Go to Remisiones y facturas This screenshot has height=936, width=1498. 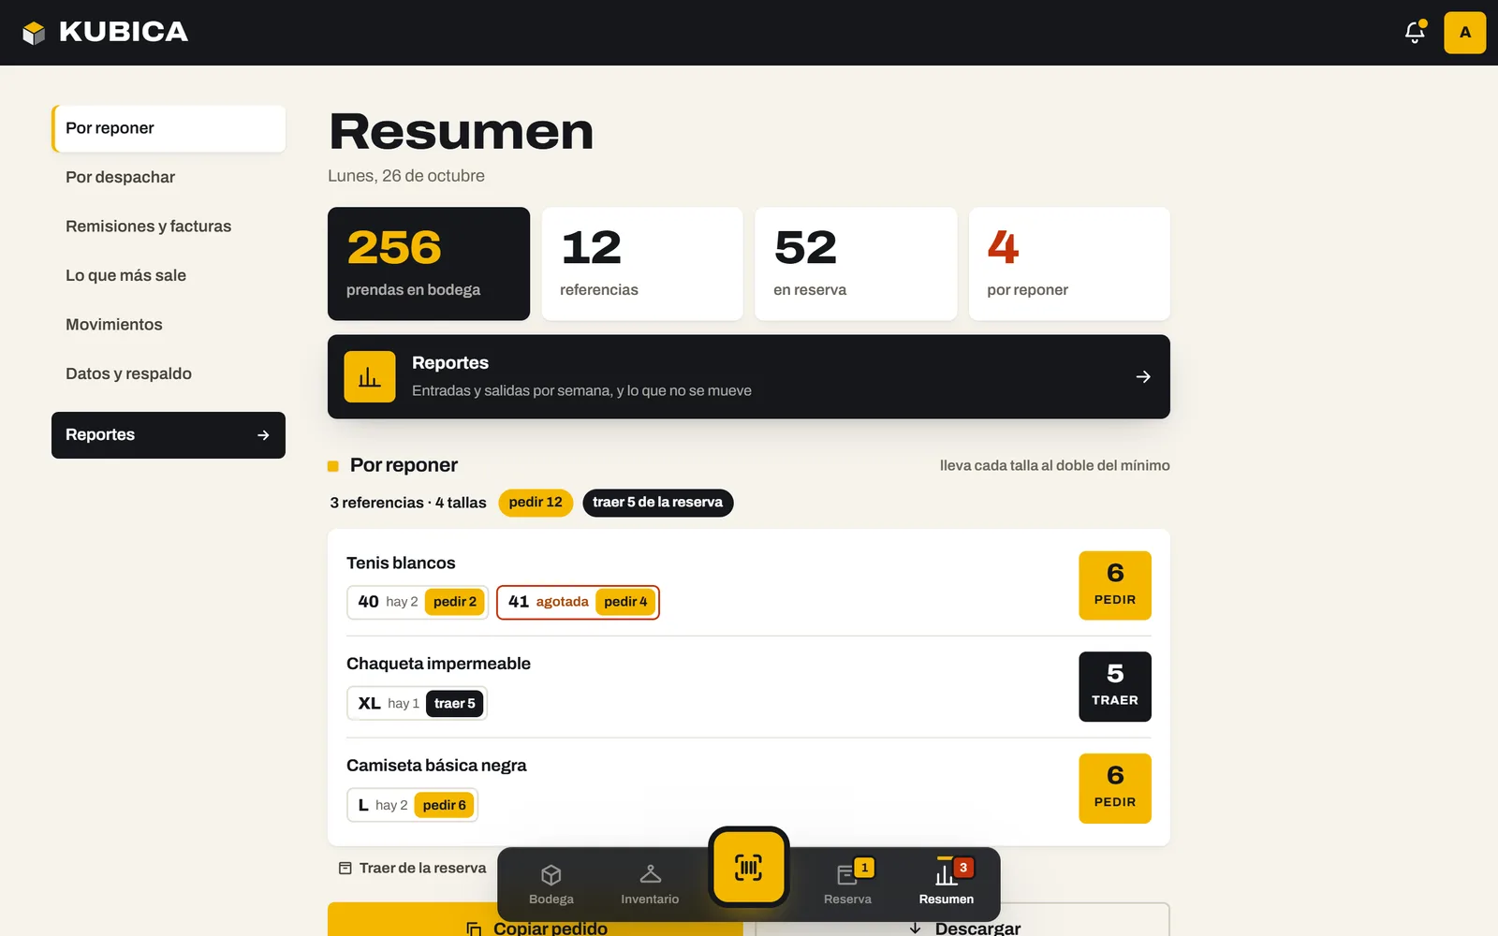coord(169,227)
